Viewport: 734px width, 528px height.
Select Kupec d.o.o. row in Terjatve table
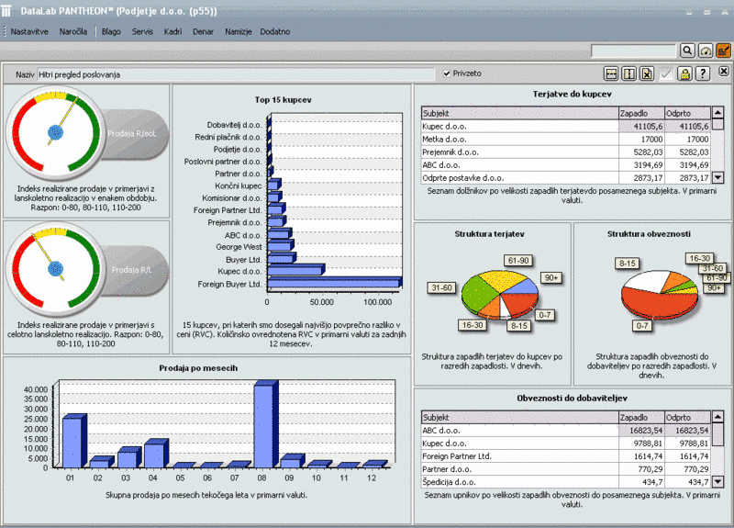tap(519, 126)
